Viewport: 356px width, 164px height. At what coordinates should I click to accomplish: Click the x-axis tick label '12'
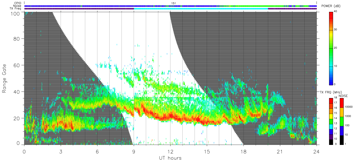tap(170, 152)
